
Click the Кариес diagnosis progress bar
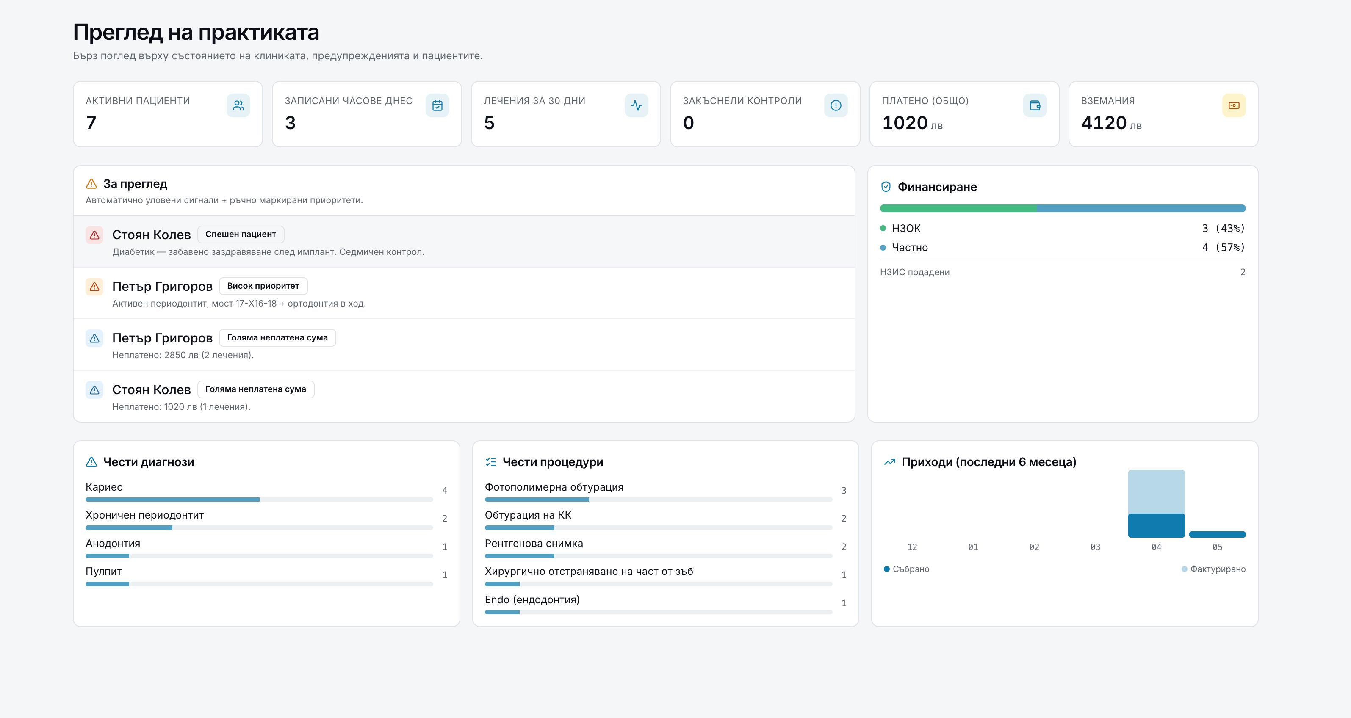[259, 500]
